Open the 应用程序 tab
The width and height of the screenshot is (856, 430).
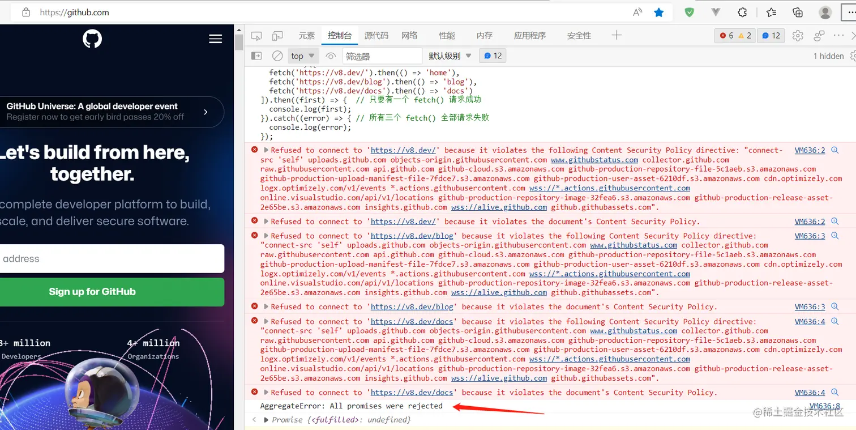click(530, 36)
